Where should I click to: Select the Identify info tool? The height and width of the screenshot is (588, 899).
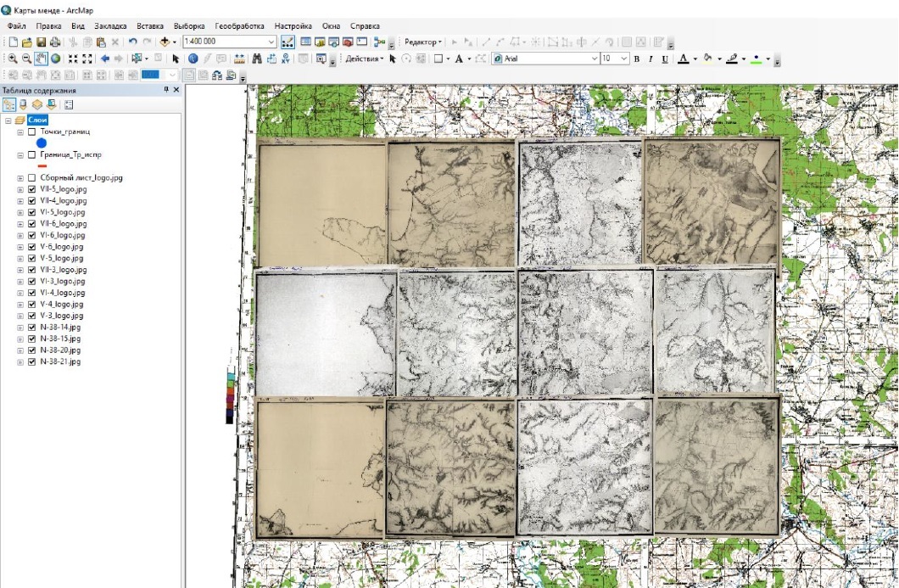point(193,59)
